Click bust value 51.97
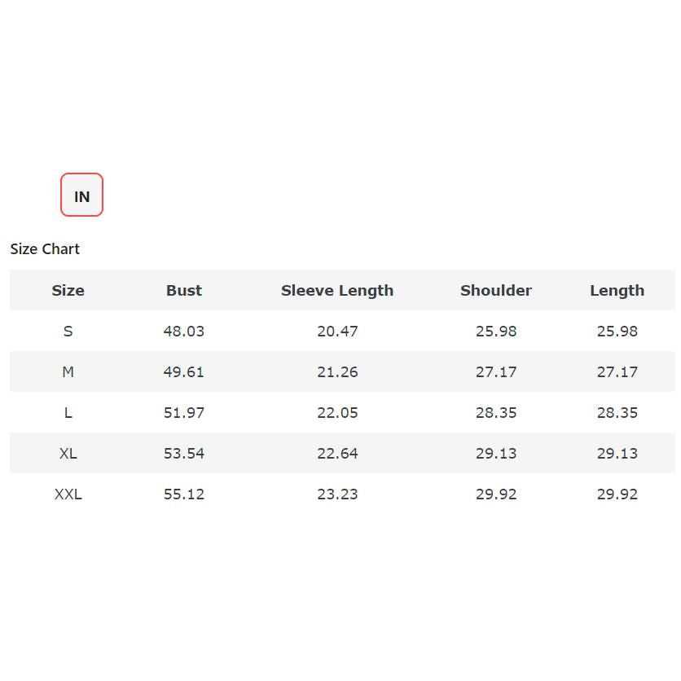Image resolution: width=681 pixels, height=681 pixels. pos(184,413)
